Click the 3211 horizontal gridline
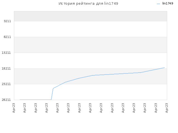Image resolution: width=178 pixels, height=133 pixels. tap(90, 21)
